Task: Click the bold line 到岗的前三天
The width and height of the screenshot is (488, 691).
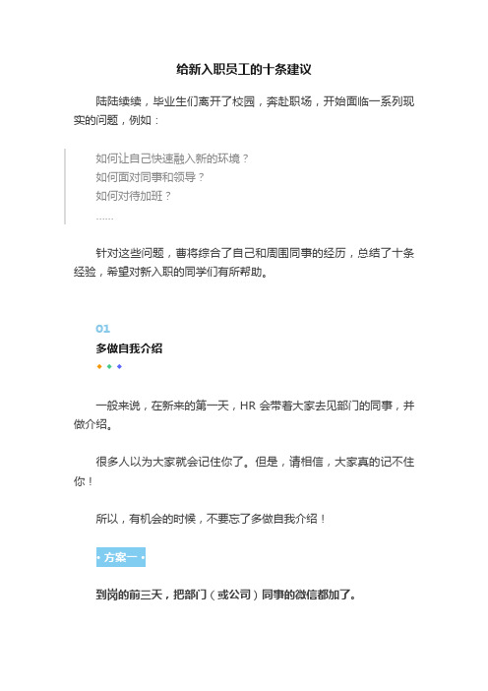Action: (226, 595)
